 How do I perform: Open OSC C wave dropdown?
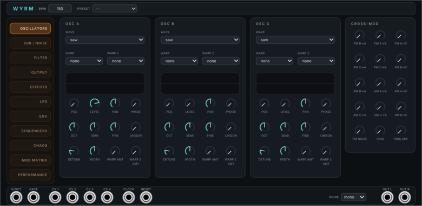click(x=295, y=40)
